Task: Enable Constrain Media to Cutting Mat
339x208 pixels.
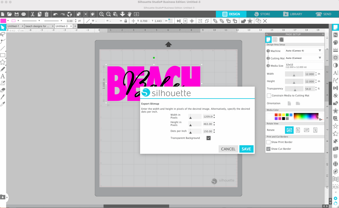Action: pos(269,96)
